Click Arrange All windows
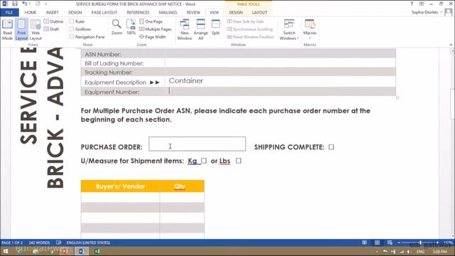This screenshot has width=455, height=256. 200,30
